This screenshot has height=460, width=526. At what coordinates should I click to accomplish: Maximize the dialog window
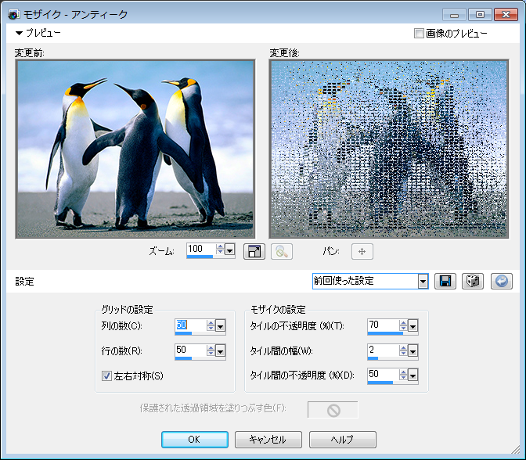pos(480,14)
